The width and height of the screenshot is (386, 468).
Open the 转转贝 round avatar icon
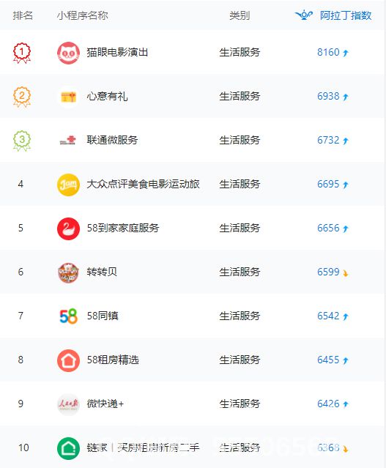[x=68, y=272]
